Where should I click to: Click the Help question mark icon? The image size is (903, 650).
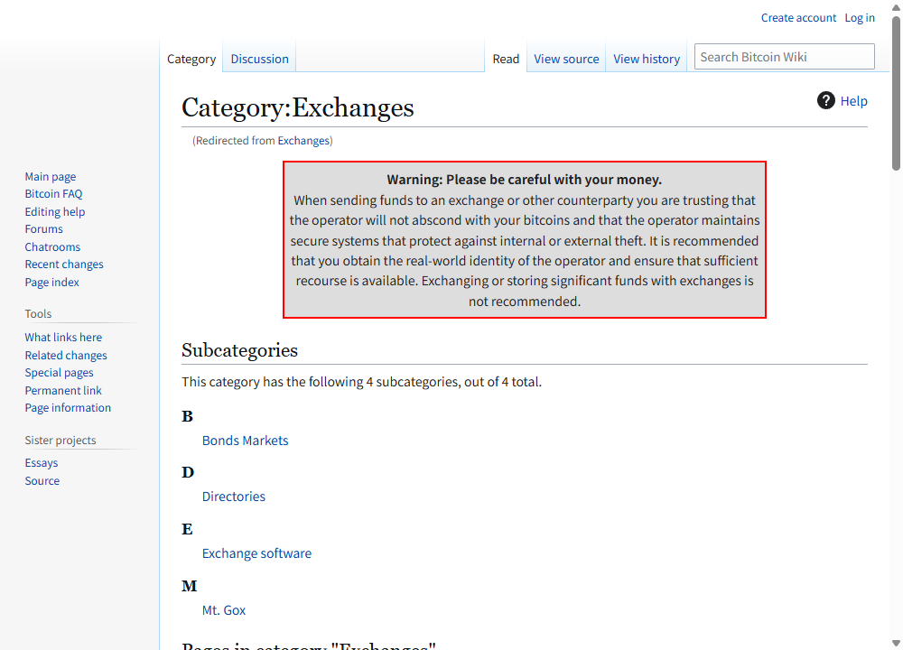point(826,101)
